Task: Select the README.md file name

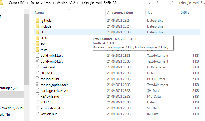Action: pyautogui.click(x=50, y=96)
